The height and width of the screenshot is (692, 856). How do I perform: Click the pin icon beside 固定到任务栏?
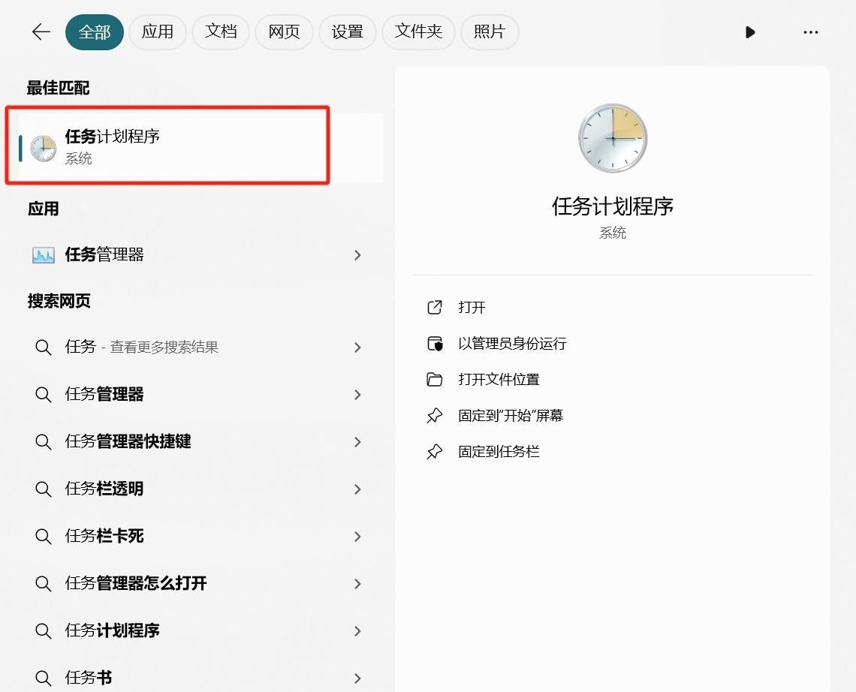[435, 451]
